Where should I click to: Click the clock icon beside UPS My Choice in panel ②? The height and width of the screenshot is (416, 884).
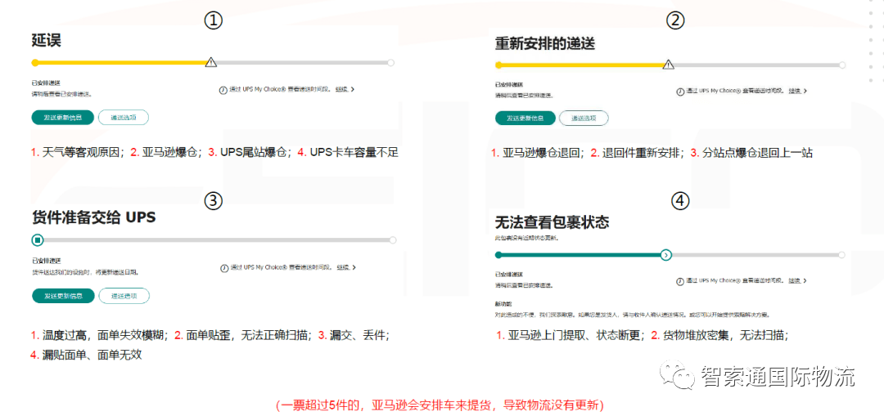[680, 91]
